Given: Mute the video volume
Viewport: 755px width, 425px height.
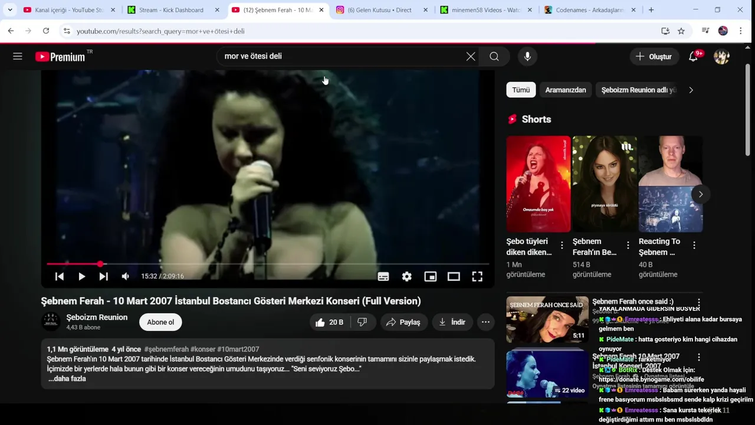Looking at the screenshot, I should tap(125, 276).
